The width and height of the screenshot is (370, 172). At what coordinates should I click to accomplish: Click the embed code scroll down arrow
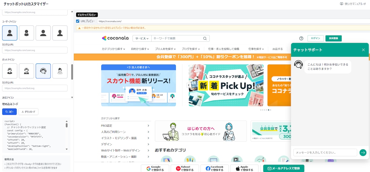(67, 149)
